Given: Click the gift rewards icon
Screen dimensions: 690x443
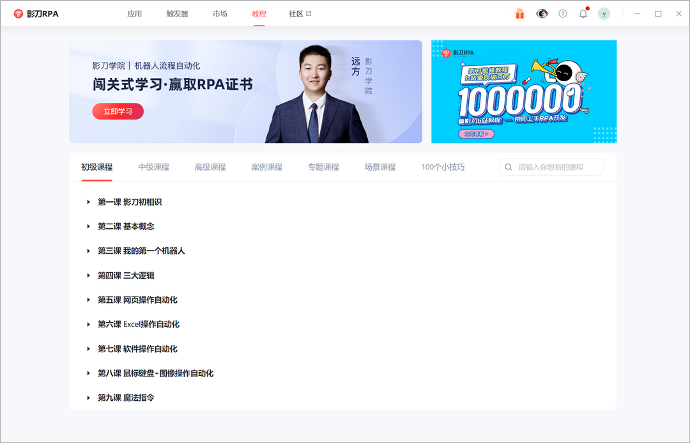Looking at the screenshot, I should tap(519, 13).
